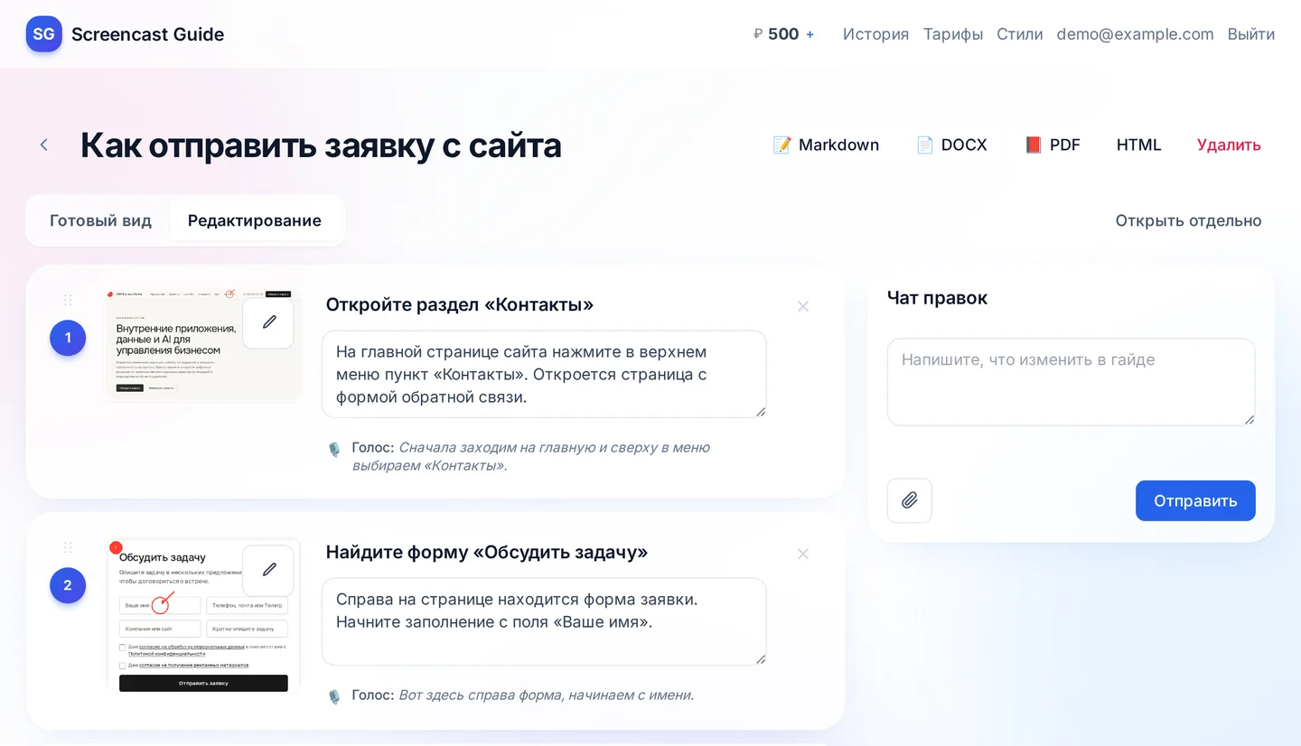Click the demo@example.com account link
This screenshot has width=1301, height=746.
pyautogui.click(x=1135, y=34)
